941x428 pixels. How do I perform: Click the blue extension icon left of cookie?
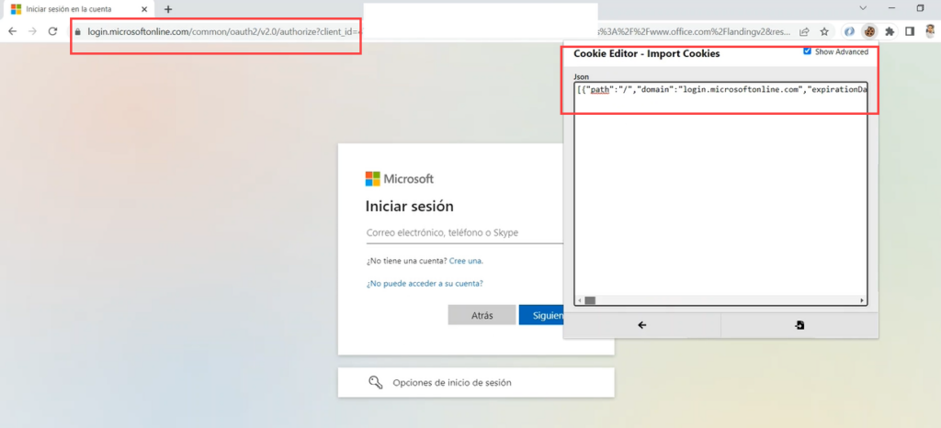click(x=848, y=31)
